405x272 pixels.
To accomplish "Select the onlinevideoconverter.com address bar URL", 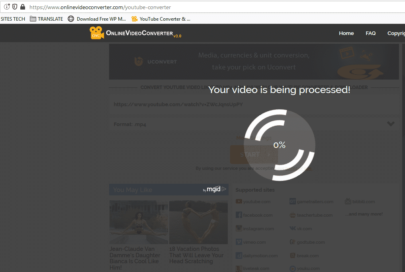I will click(100, 7).
